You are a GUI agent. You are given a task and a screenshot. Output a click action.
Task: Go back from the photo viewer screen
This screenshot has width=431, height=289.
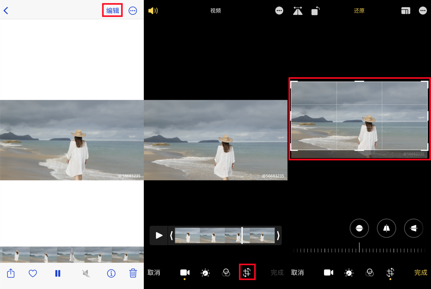(6, 11)
